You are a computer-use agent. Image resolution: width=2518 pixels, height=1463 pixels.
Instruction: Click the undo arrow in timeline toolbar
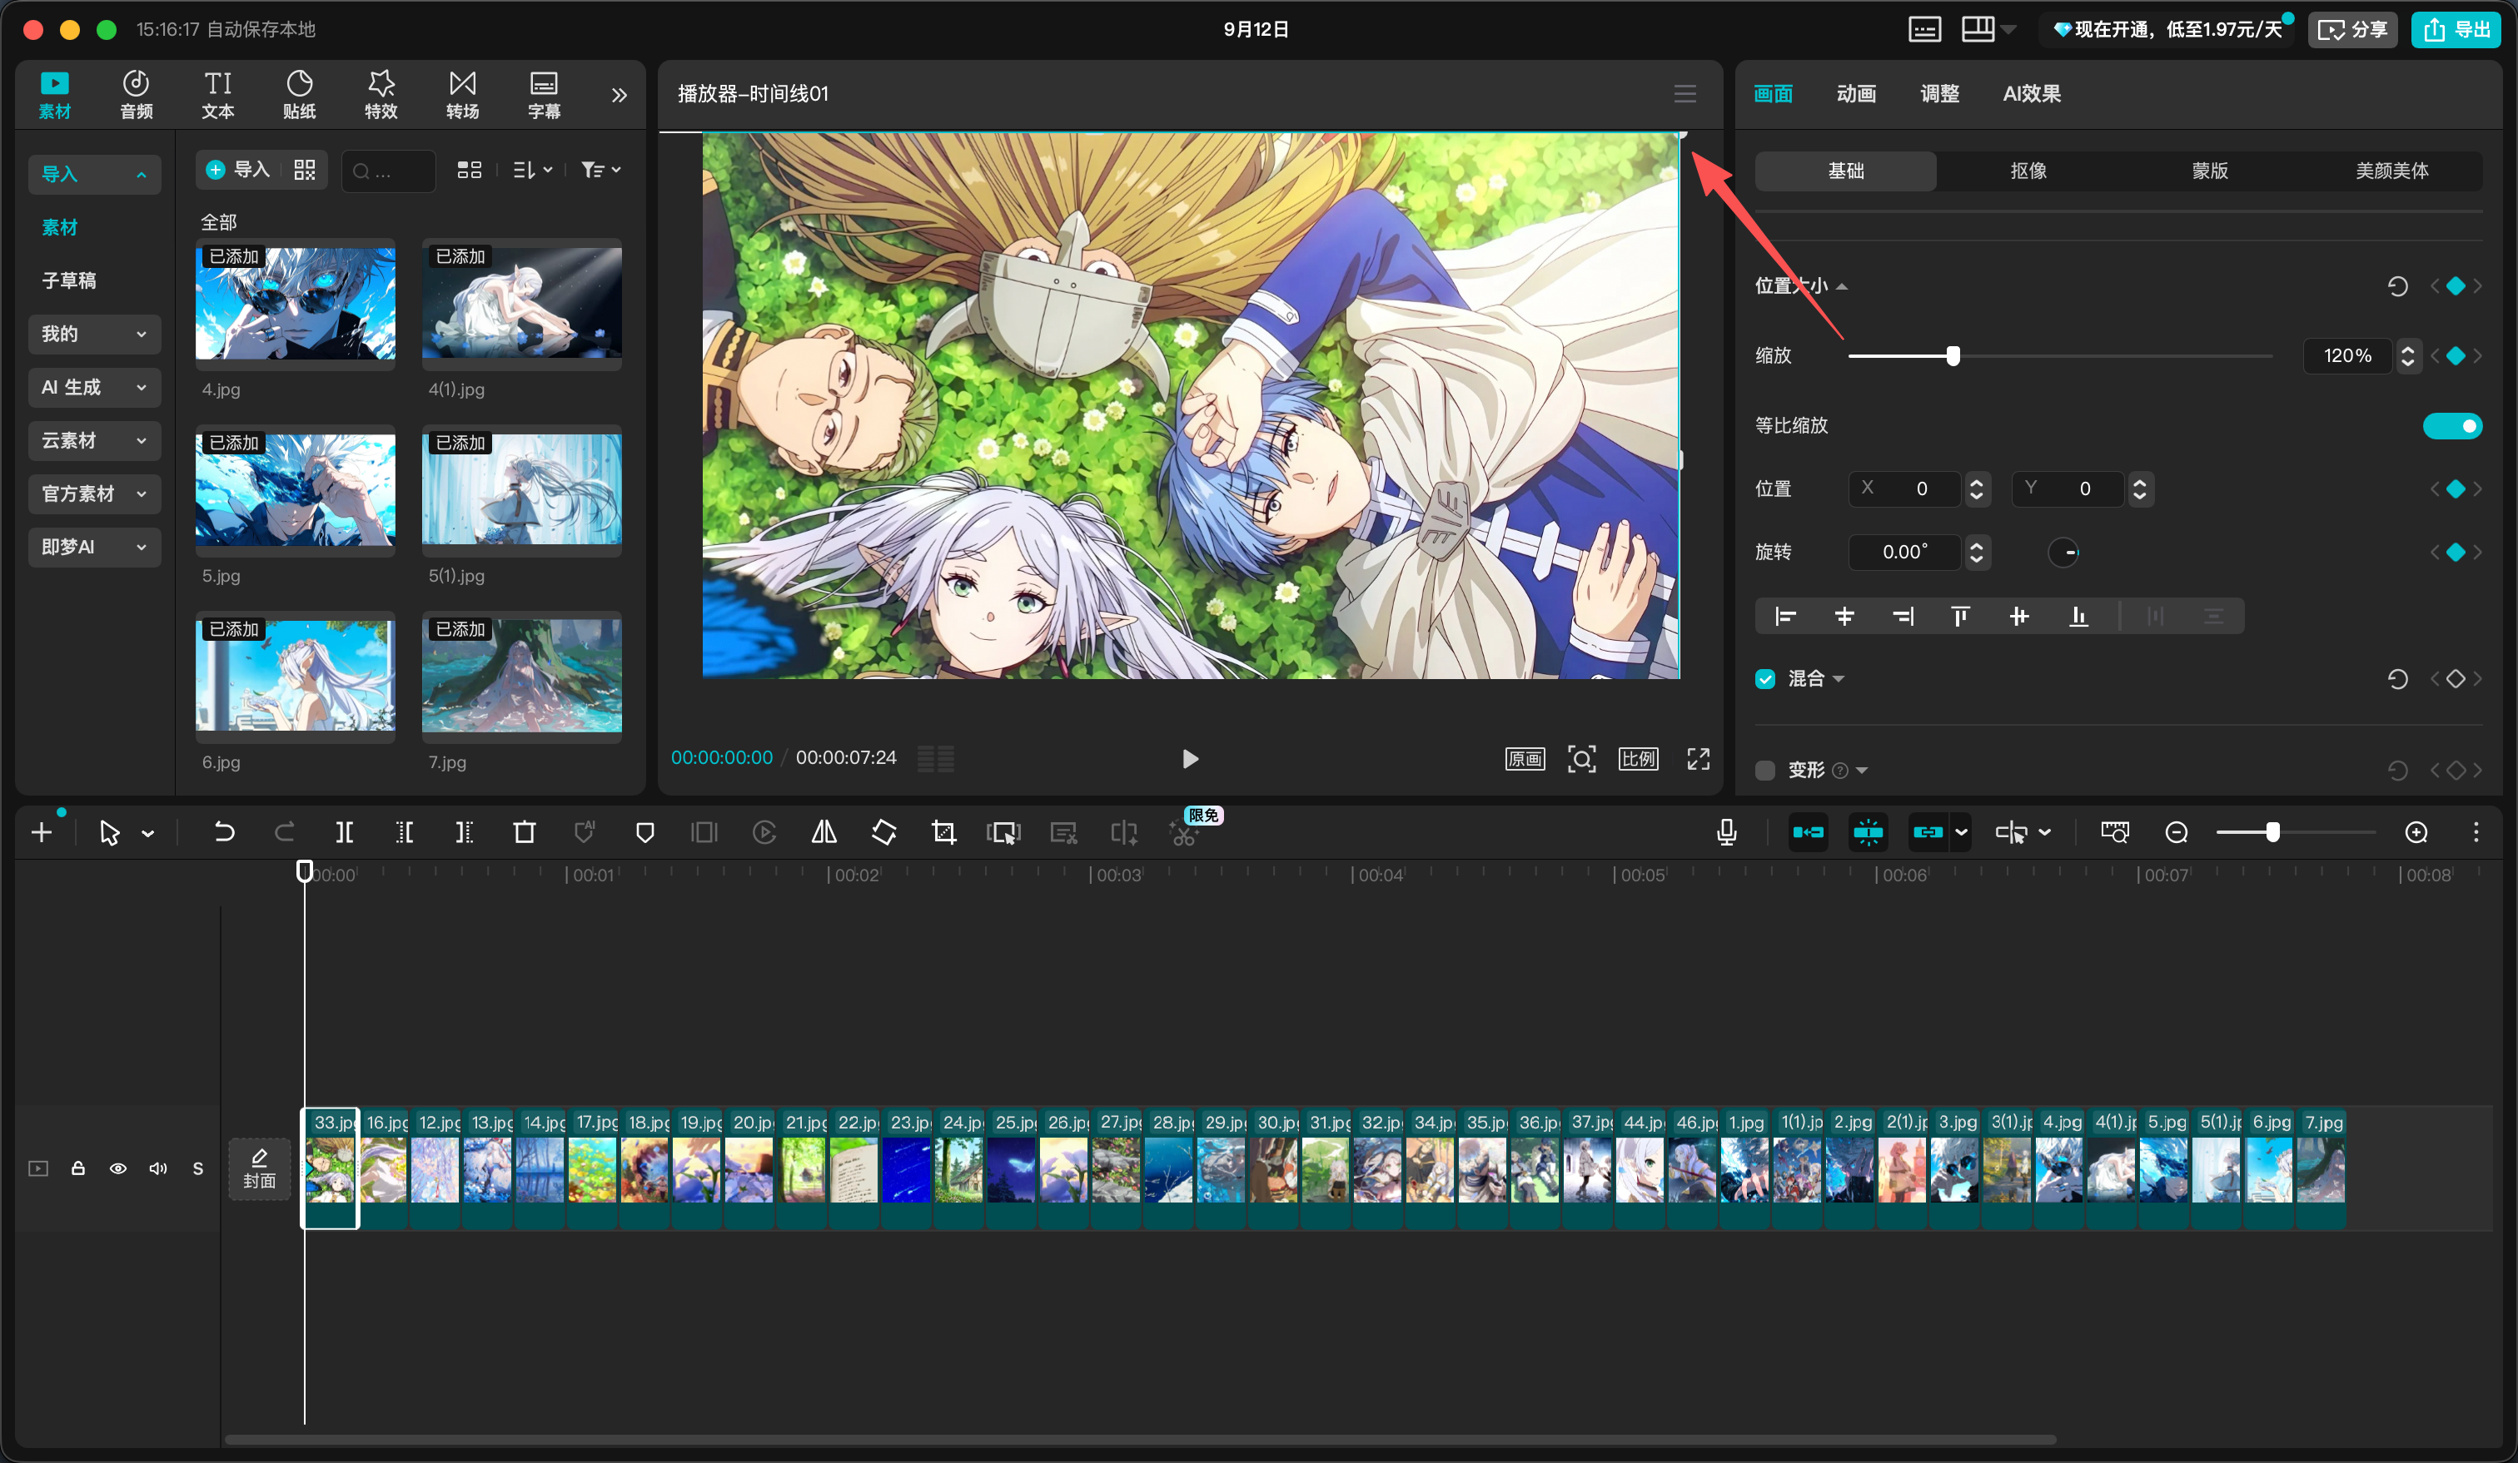224,832
